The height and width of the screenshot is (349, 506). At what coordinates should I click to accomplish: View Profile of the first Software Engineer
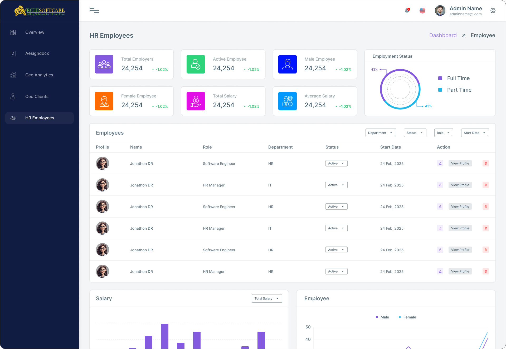coord(460,163)
